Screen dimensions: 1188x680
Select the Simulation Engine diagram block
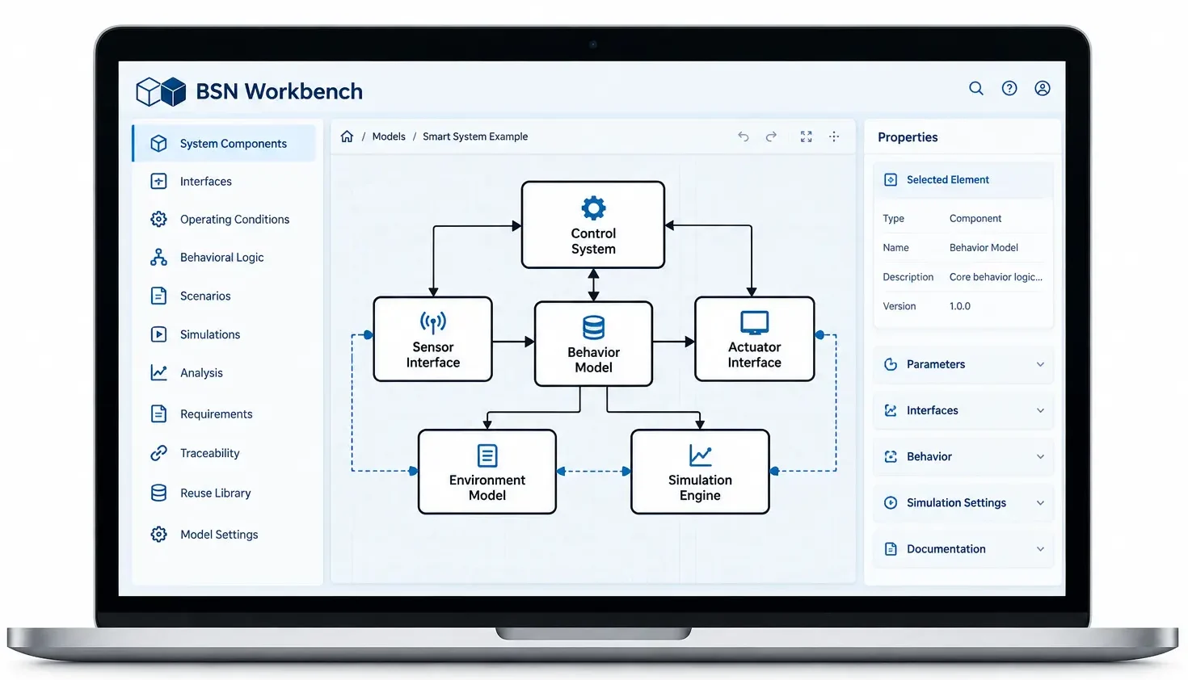click(x=700, y=472)
